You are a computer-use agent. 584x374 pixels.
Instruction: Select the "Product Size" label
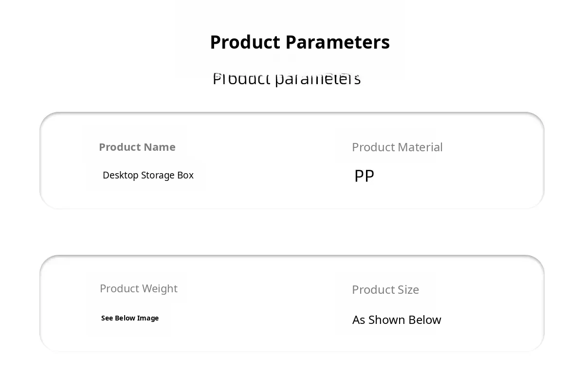pyautogui.click(x=385, y=289)
